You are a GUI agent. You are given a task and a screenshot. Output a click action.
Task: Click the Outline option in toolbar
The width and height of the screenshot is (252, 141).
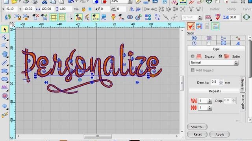pyautogui.click(x=215, y=9)
